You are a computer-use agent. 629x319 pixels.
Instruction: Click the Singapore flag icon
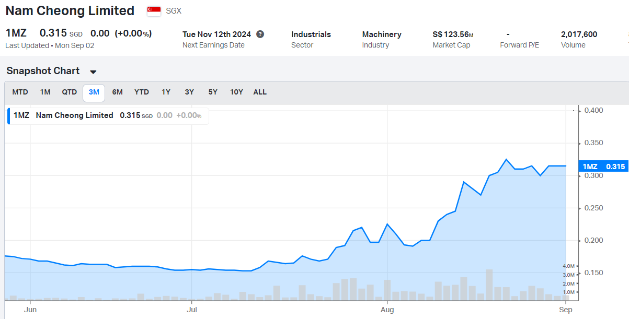coord(154,11)
